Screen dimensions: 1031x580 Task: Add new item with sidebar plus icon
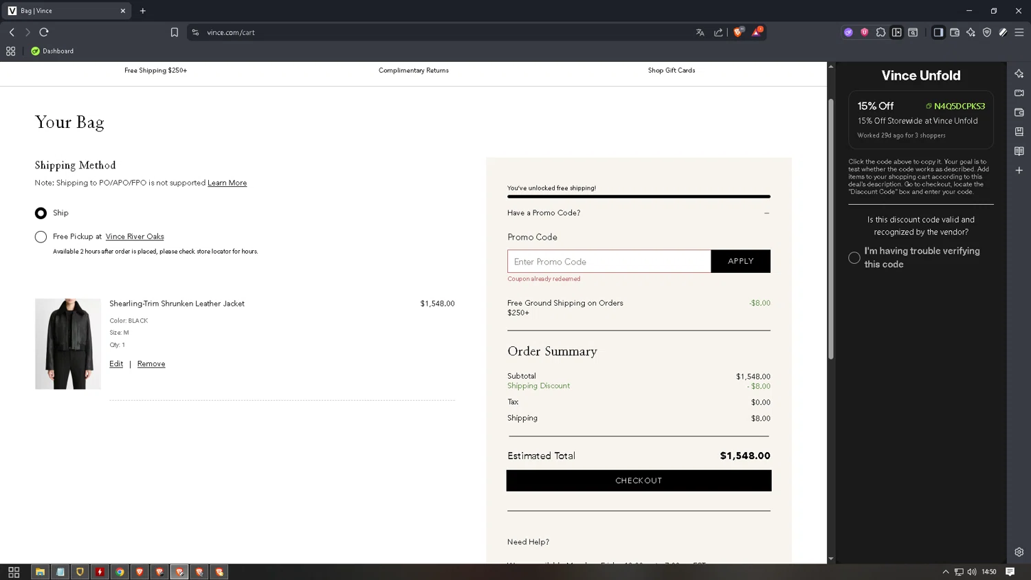[x=1019, y=170]
